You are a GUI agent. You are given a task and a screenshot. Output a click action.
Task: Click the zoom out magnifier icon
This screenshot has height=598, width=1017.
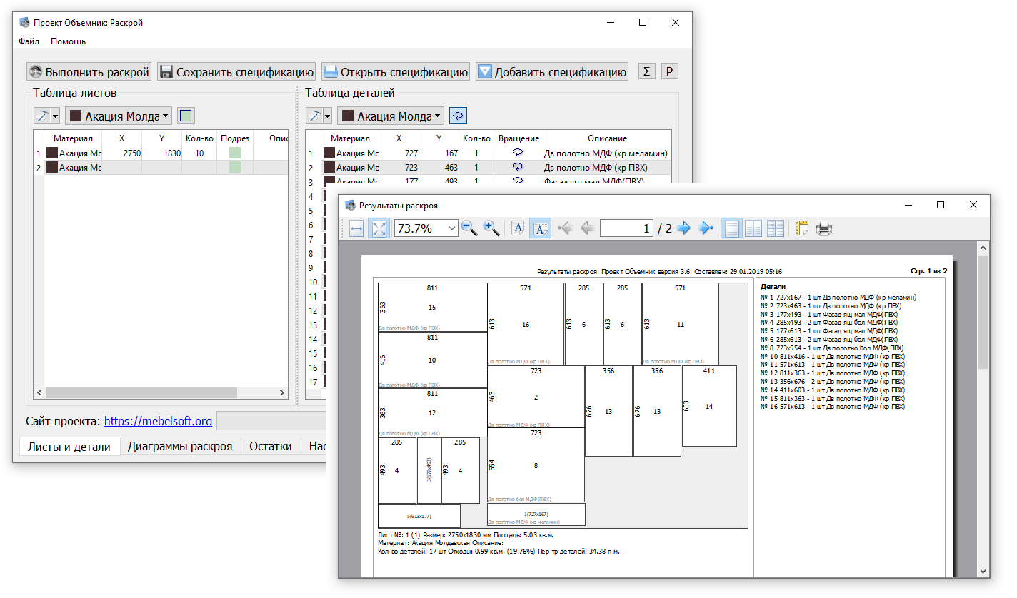(469, 228)
